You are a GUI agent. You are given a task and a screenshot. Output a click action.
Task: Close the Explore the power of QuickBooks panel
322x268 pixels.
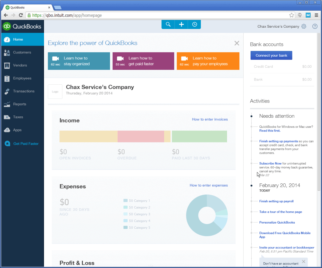pyautogui.click(x=237, y=43)
